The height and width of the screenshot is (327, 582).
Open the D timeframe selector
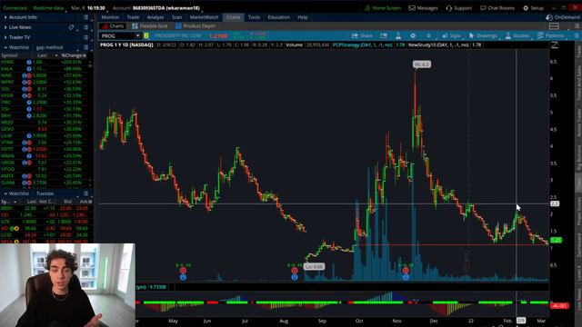tap(428, 35)
